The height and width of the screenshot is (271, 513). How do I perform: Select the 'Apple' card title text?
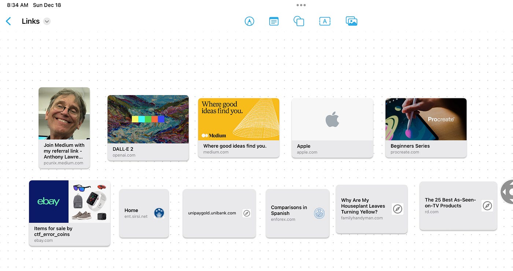pyautogui.click(x=304, y=146)
